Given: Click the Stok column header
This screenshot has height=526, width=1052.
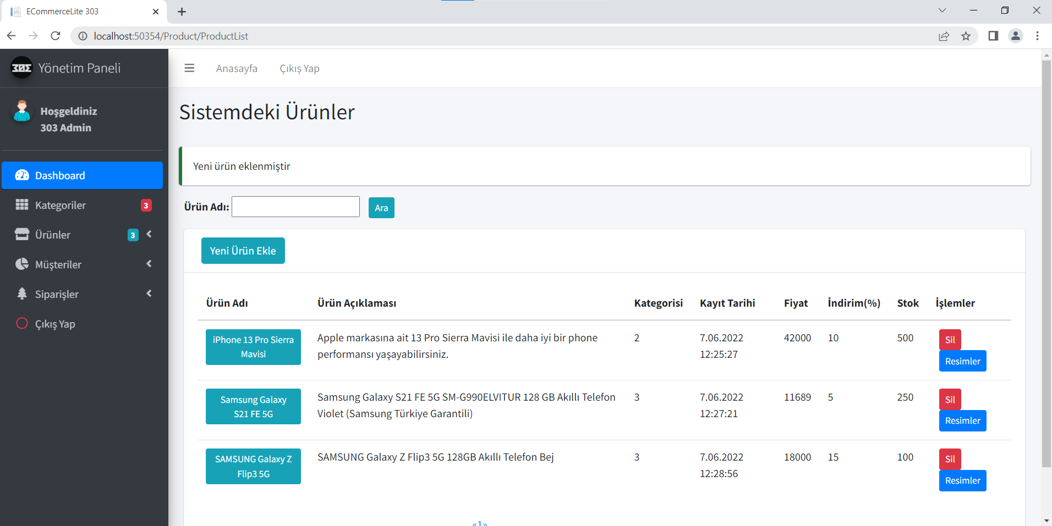Looking at the screenshot, I should pyautogui.click(x=908, y=303).
